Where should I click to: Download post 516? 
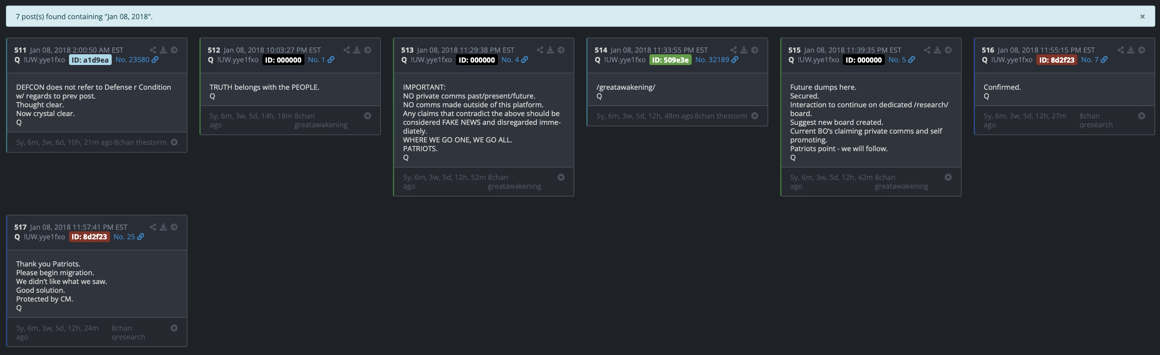pyautogui.click(x=1131, y=50)
